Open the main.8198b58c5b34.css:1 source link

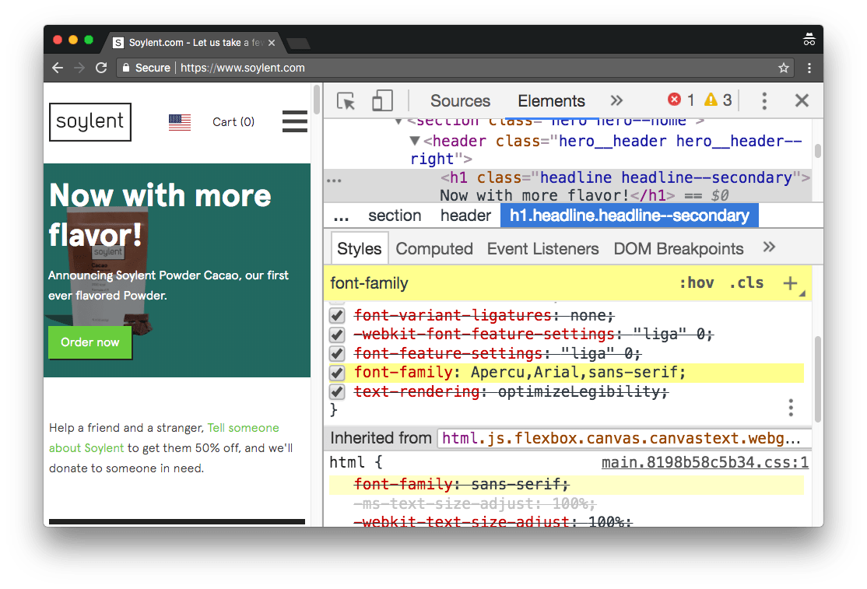pos(705,462)
